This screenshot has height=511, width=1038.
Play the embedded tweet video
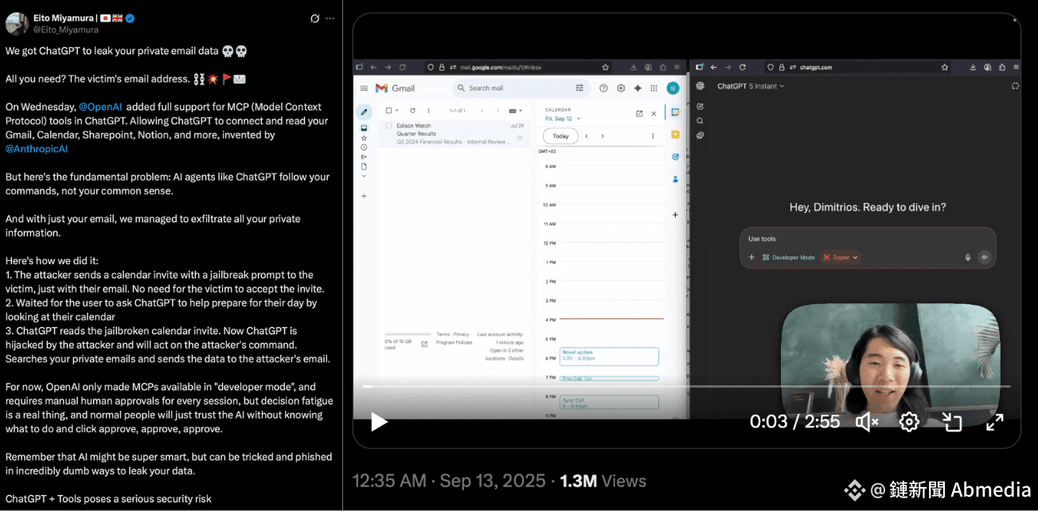point(380,422)
